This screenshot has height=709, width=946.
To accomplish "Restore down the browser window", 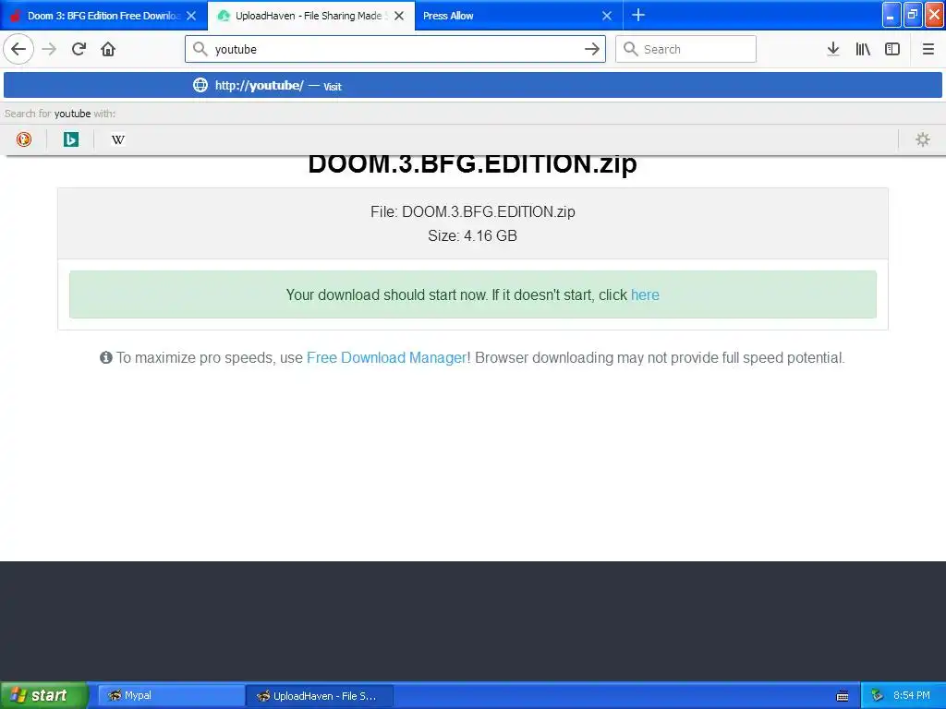I will (x=913, y=15).
